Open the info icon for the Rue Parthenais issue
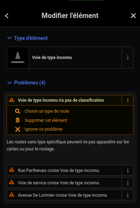This screenshot has height=208, width=140. click(128, 170)
